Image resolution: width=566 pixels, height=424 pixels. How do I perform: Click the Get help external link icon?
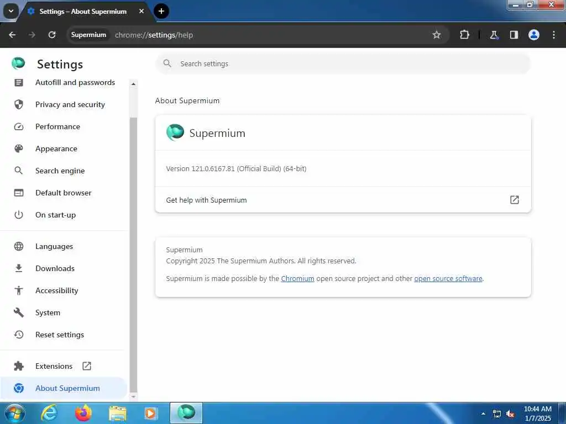point(515,200)
